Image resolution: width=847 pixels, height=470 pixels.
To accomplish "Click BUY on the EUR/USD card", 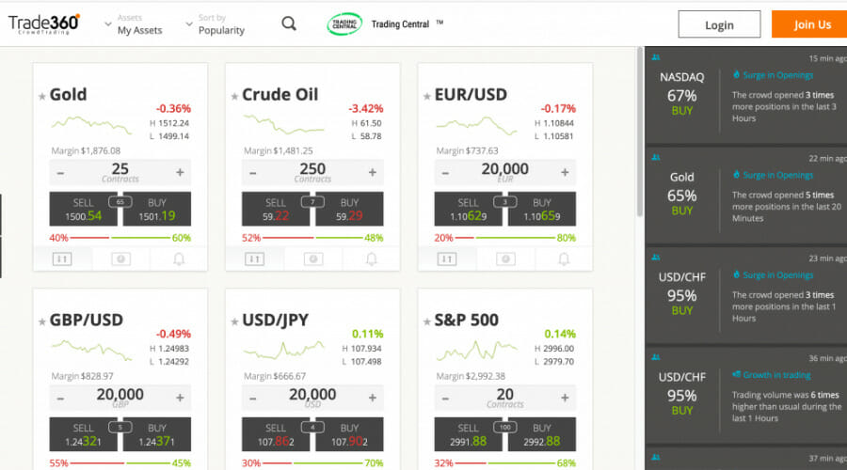I will pyautogui.click(x=542, y=210).
